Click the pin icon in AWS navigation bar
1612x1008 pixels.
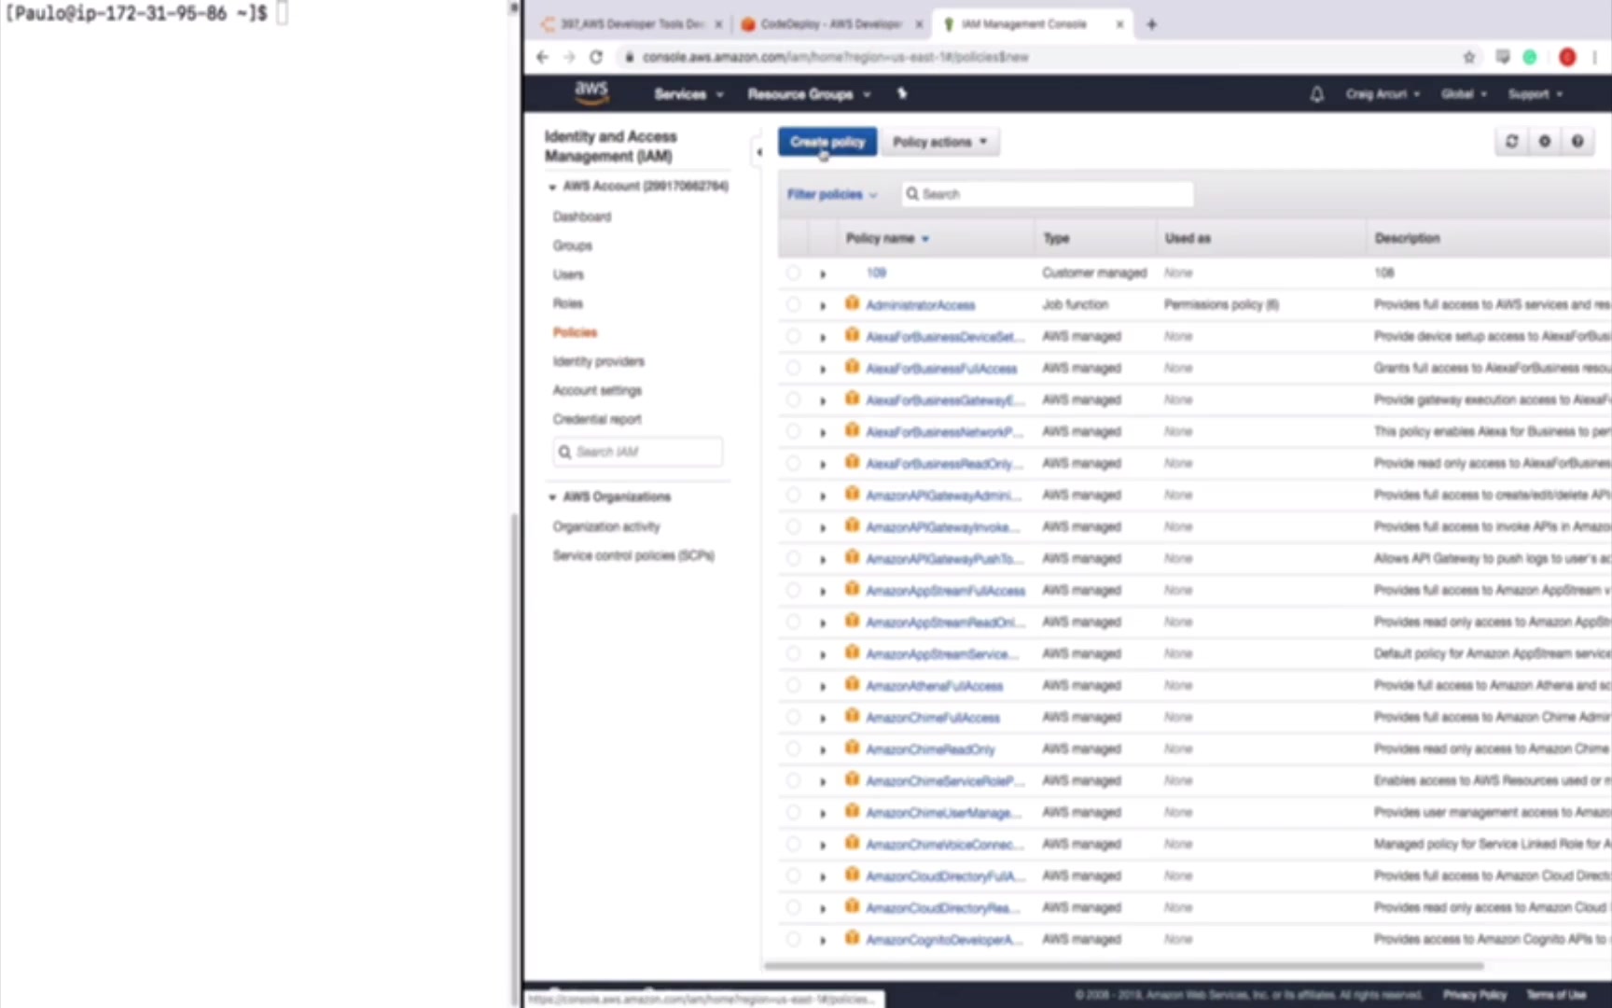[902, 93]
